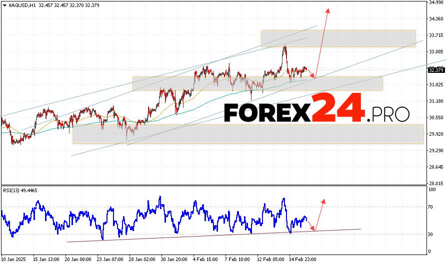The height and width of the screenshot is (265, 447).
Task: Click the 10 Jan 2025 date label
Action: point(14,260)
